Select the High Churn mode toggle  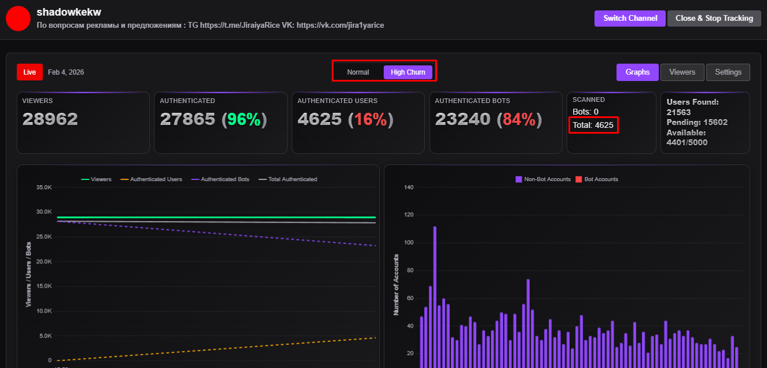pos(408,72)
